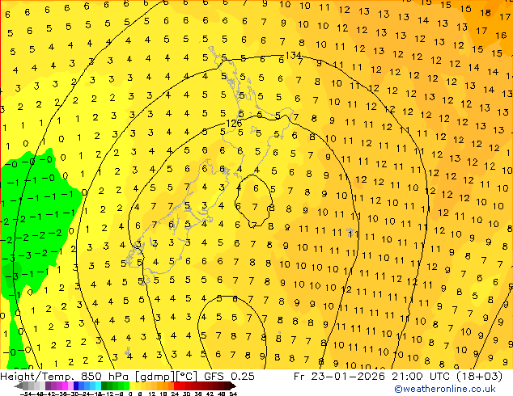The image size is (513, 396).
Task: Select the cyan legend swatch
Action: coord(98,385)
